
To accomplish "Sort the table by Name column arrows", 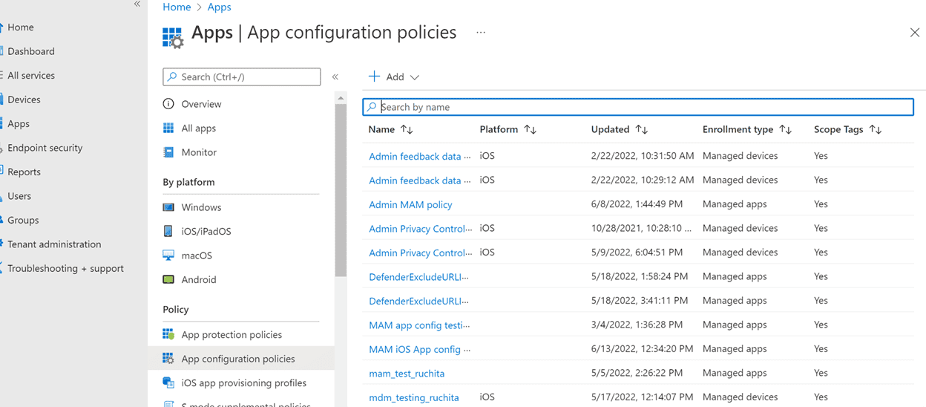I will point(407,129).
